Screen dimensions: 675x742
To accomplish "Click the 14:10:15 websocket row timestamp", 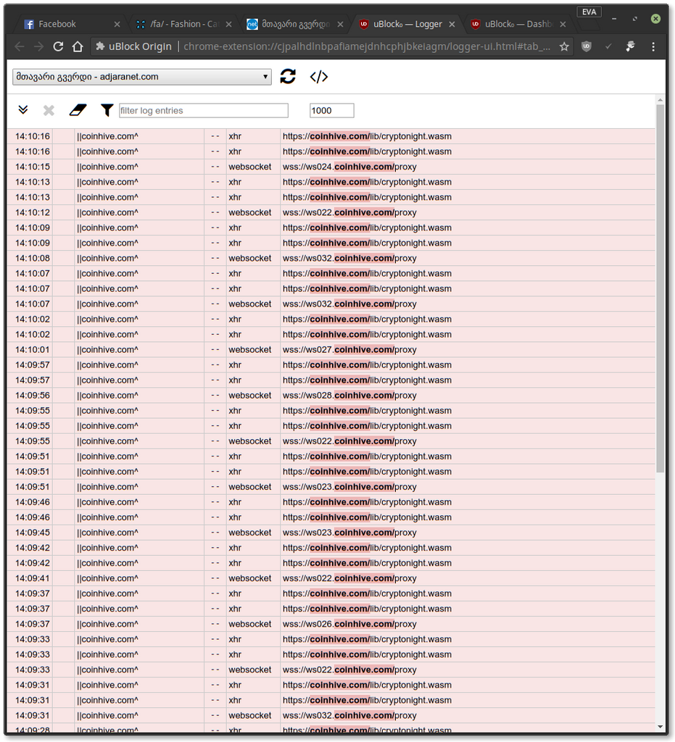I will point(32,167).
